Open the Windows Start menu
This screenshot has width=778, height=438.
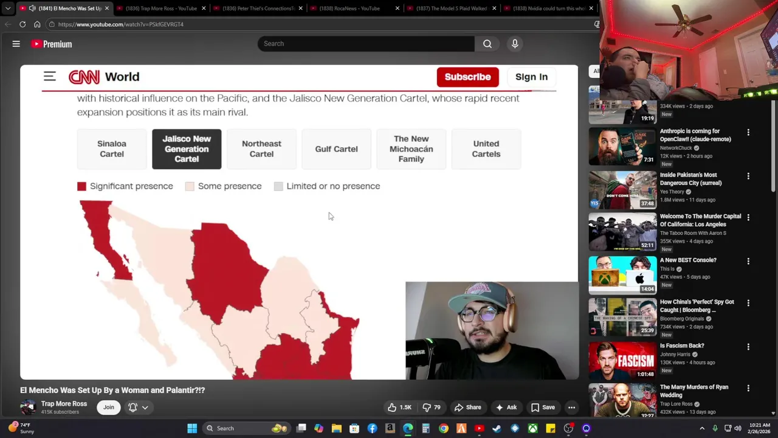click(x=192, y=428)
